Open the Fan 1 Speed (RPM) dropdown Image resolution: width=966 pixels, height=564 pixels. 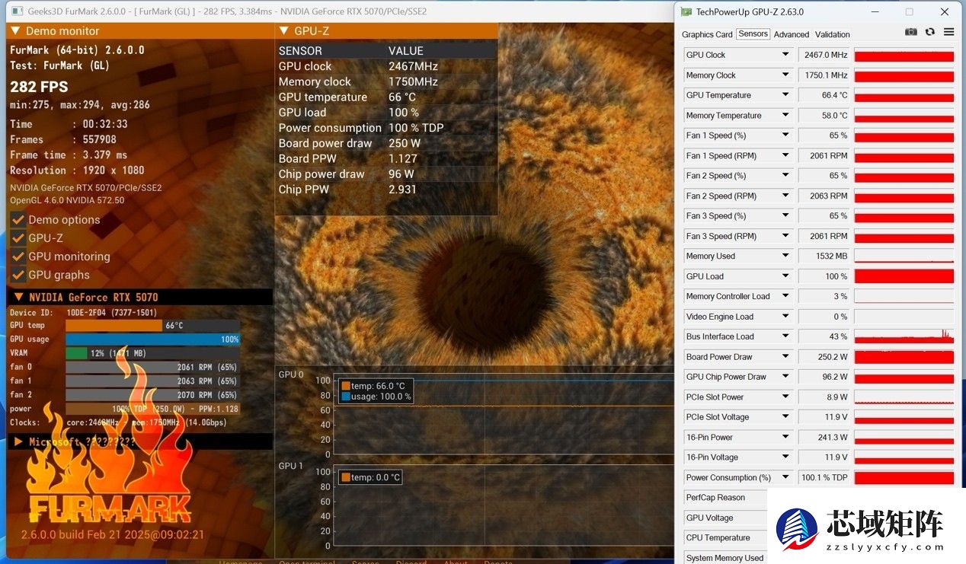pos(785,155)
